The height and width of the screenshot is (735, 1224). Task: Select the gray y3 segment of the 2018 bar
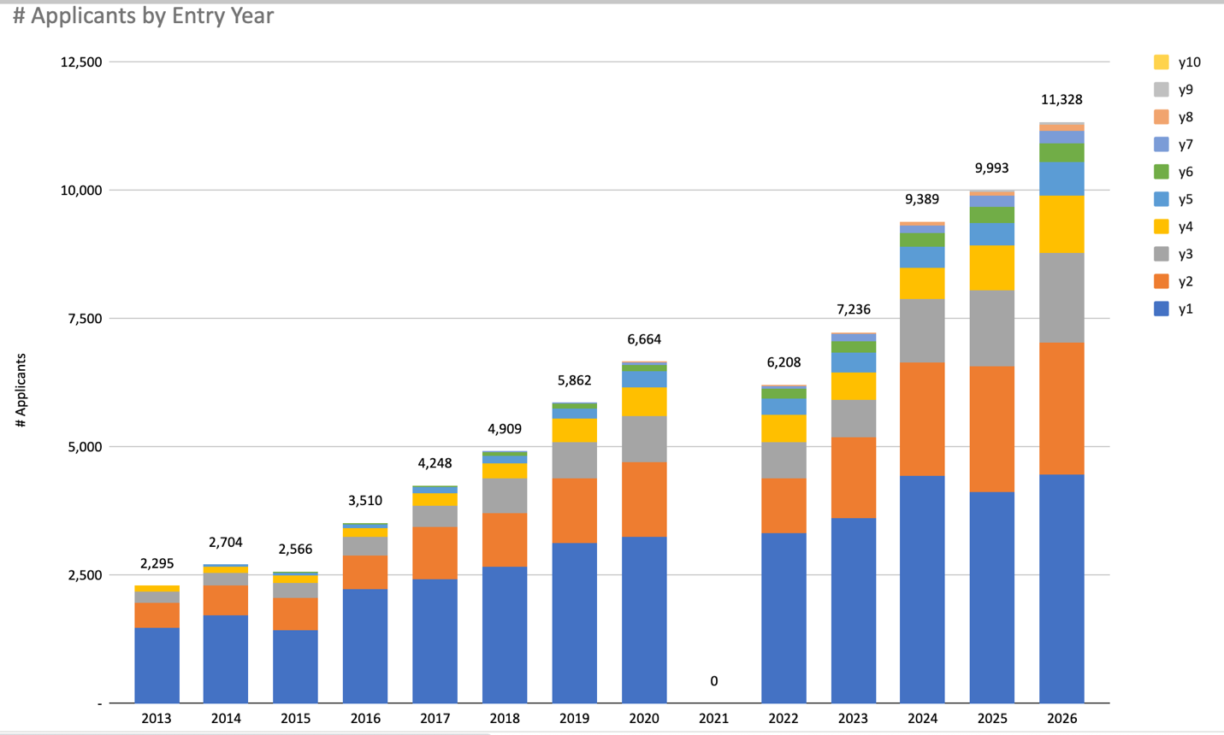coord(505,496)
